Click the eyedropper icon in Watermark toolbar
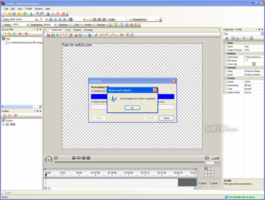The height and width of the screenshot is (200, 265). (96, 35)
